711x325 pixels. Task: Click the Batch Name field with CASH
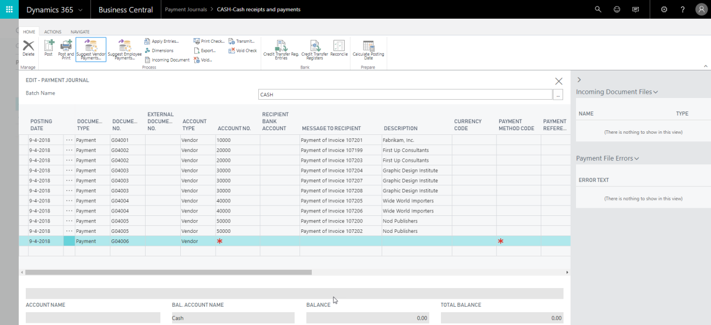pyautogui.click(x=405, y=94)
